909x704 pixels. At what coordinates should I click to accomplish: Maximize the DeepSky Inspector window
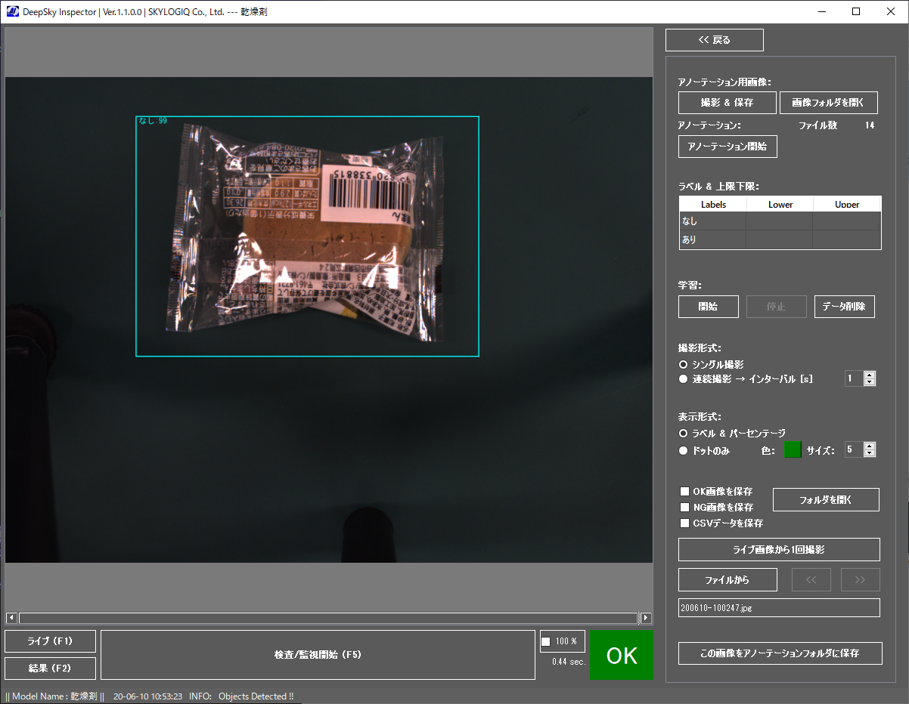pyautogui.click(x=856, y=11)
